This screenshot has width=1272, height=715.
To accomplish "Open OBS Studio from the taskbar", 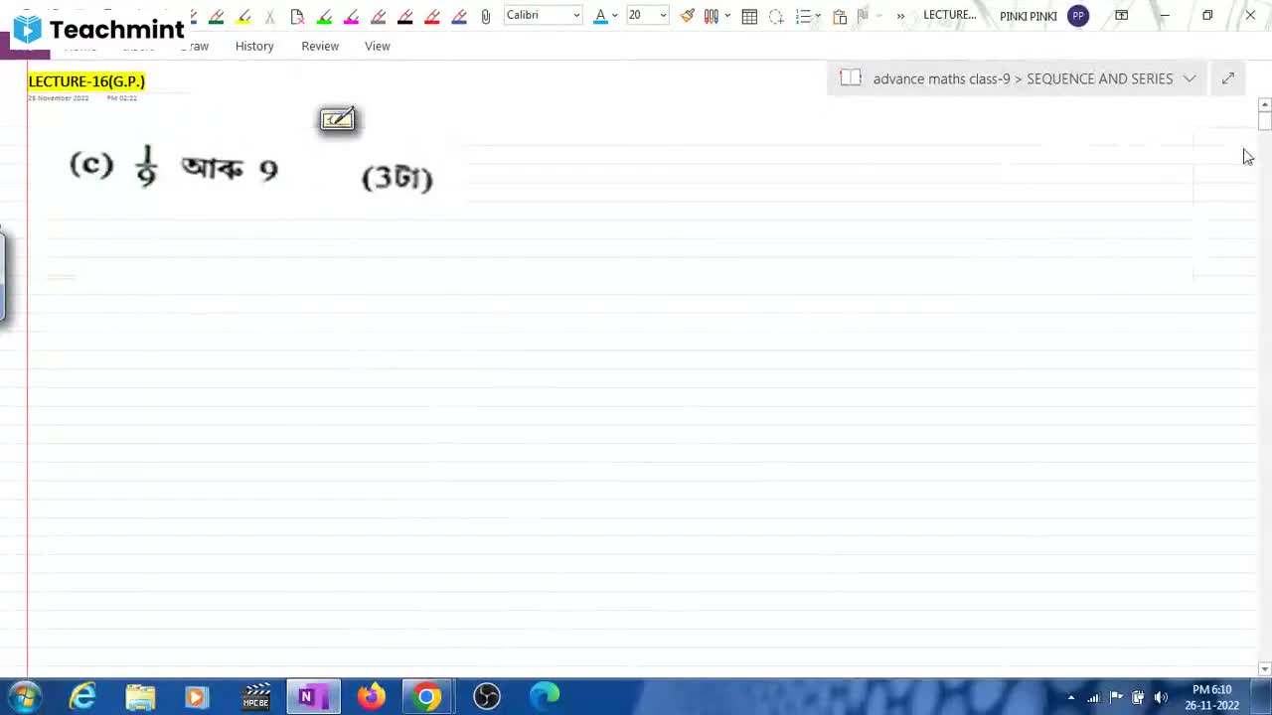I will click(x=487, y=697).
